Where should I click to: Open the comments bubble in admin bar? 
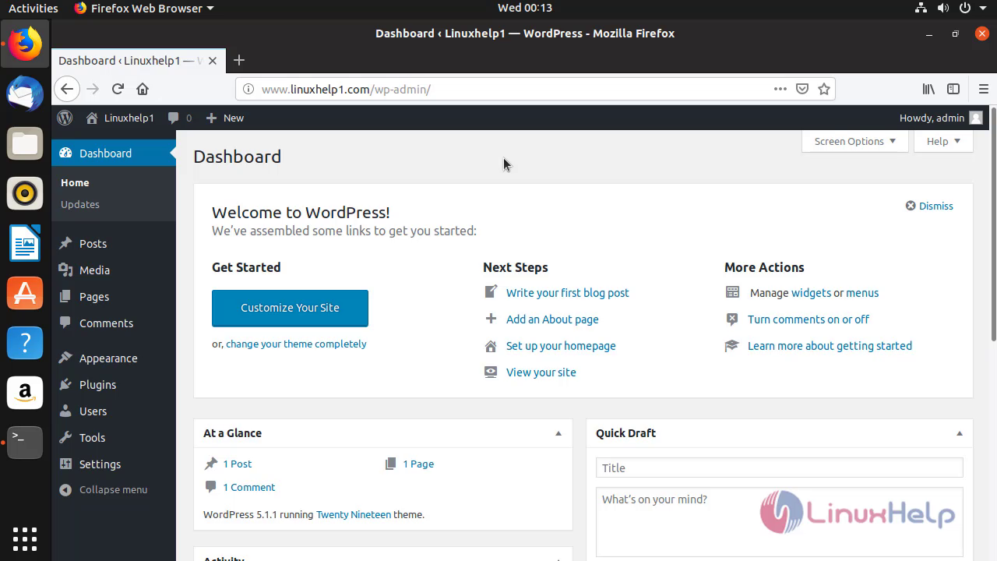pyautogui.click(x=180, y=118)
